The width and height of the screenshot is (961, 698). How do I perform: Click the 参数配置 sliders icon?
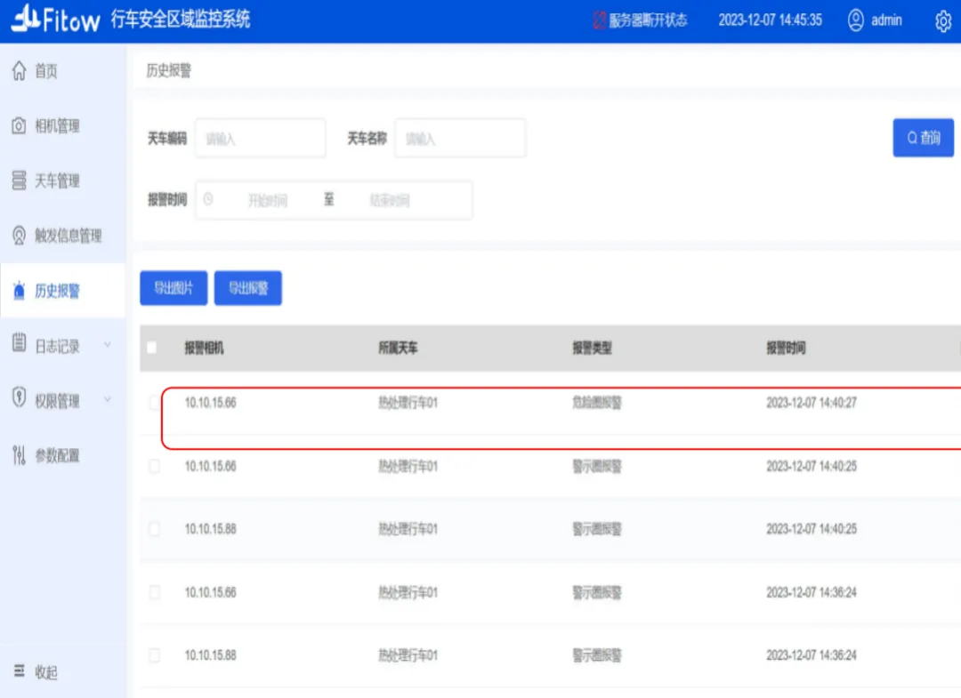[19, 455]
